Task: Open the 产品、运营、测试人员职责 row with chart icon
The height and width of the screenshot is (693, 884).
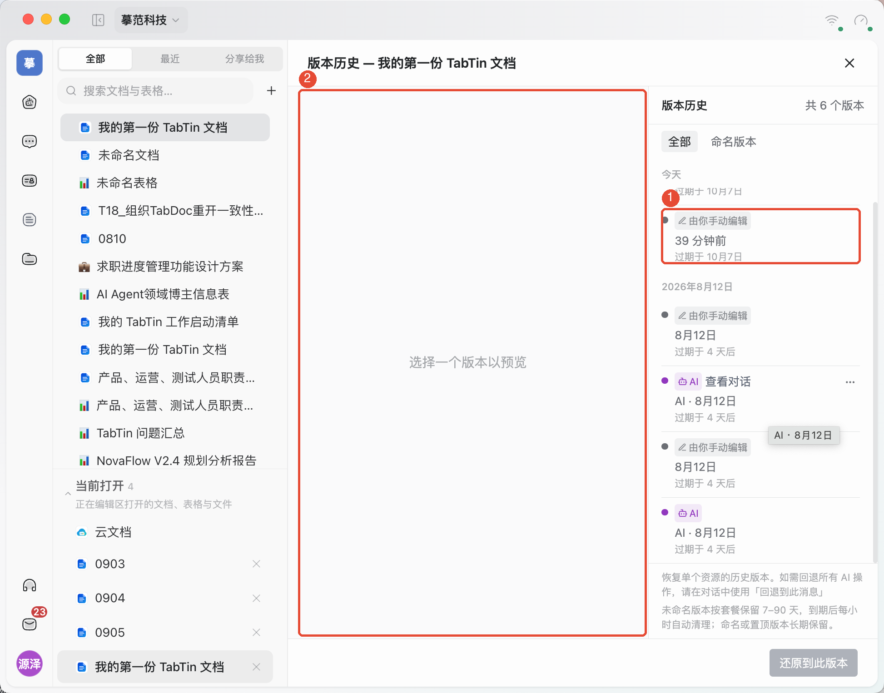Action: [x=165, y=406]
